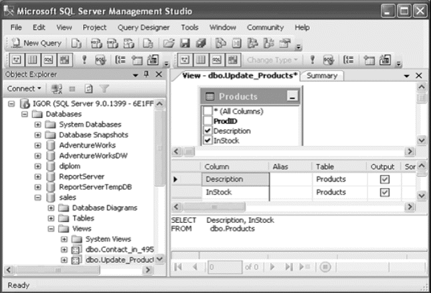Open the Connect dropdown in Object Explorer
Screen dimensions: 431x293
pyautogui.click(x=24, y=89)
